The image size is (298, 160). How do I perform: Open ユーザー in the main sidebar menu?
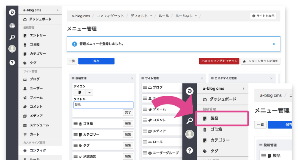pos(40,88)
